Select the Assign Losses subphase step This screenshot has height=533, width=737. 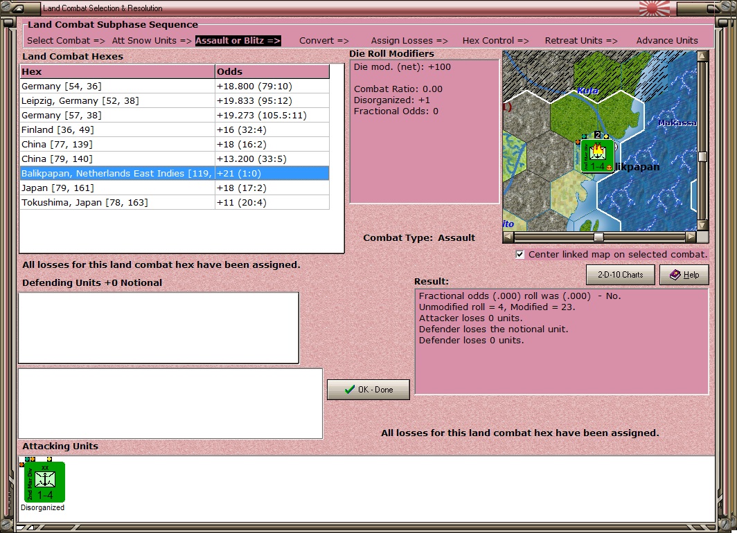pos(409,40)
